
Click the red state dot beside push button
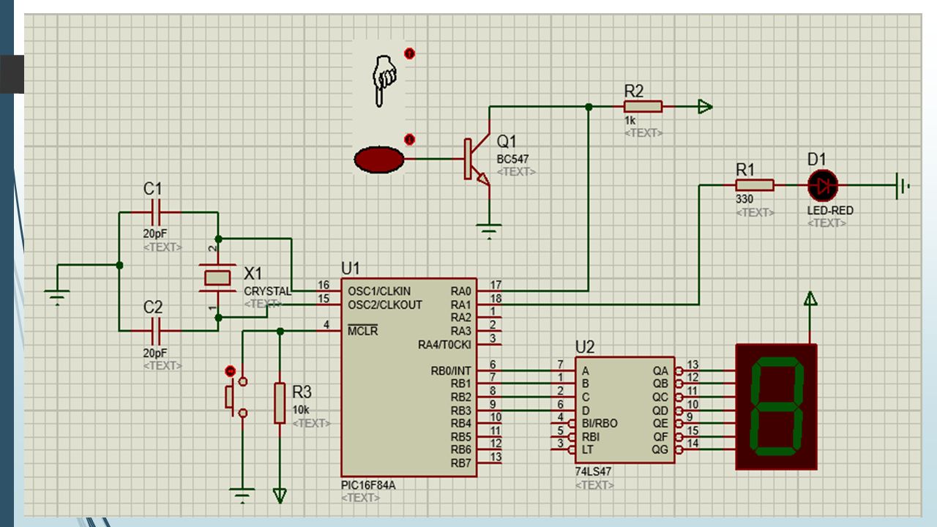[x=230, y=370]
